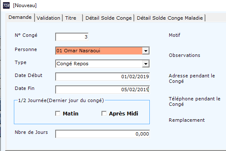
Task: Click the Motif label
Action: pyautogui.click(x=175, y=35)
